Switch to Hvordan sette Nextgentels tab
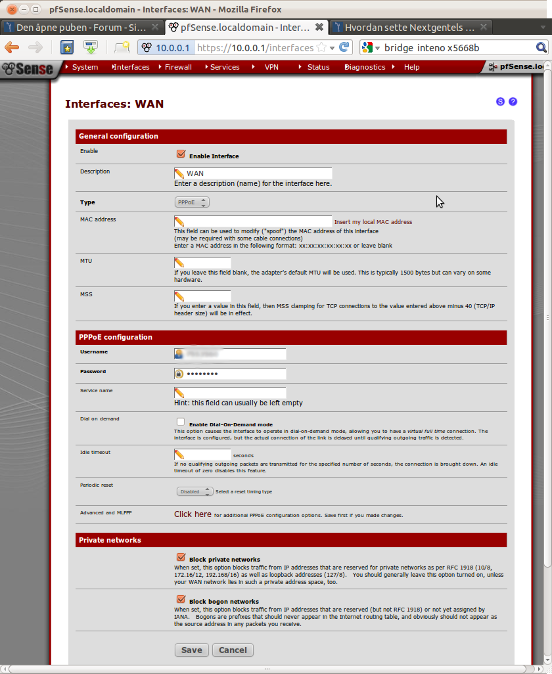Image resolution: width=552 pixels, height=674 pixels. tap(409, 28)
